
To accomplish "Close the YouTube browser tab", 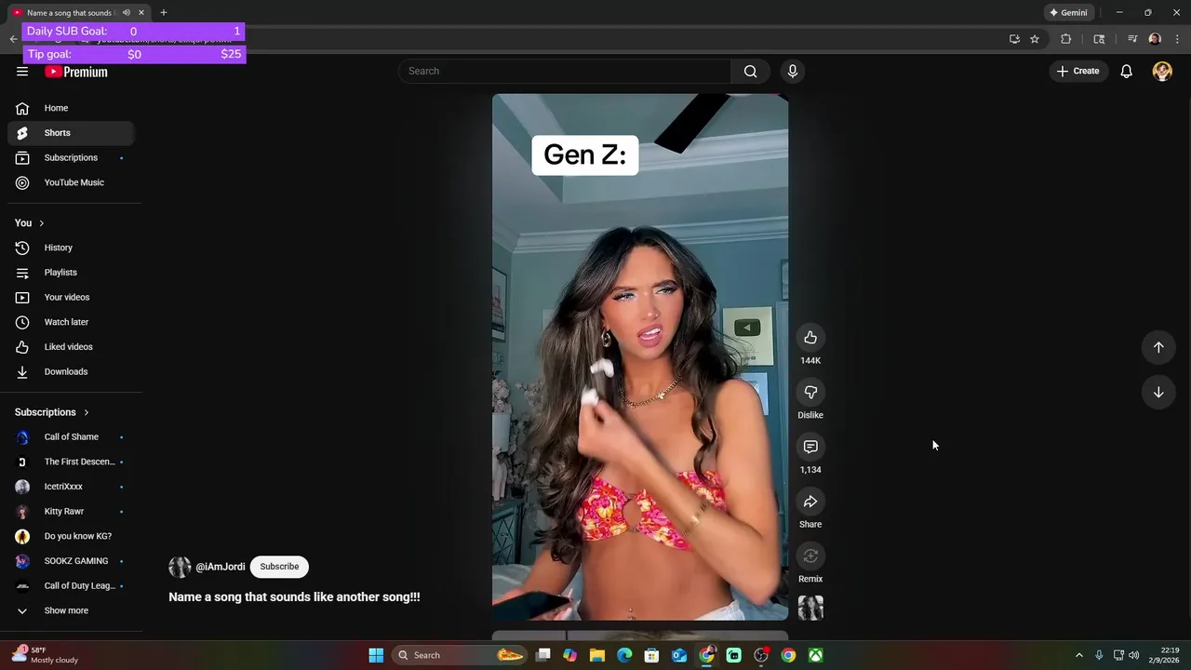I will 141,13.
